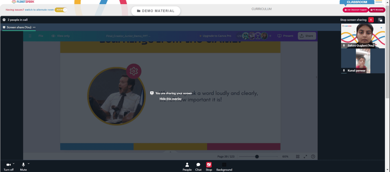Expand the camera options chevron
Viewport: 390px width, 172px height.
(14, 163)
